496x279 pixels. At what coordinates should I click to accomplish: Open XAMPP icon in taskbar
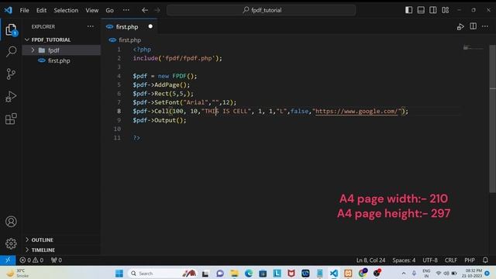click(x=348, y=274)
